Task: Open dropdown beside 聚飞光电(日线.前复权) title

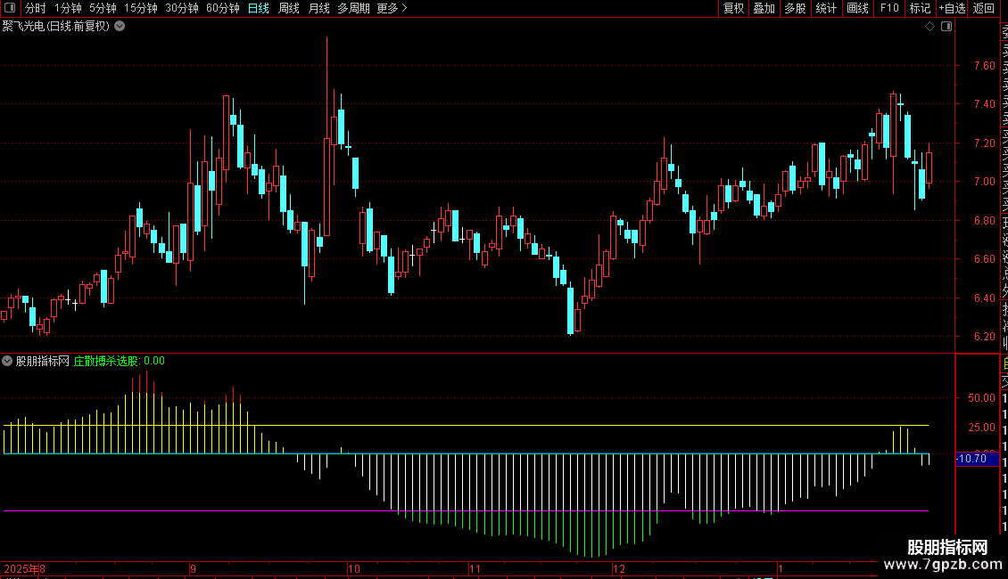Action: (120, 27)
